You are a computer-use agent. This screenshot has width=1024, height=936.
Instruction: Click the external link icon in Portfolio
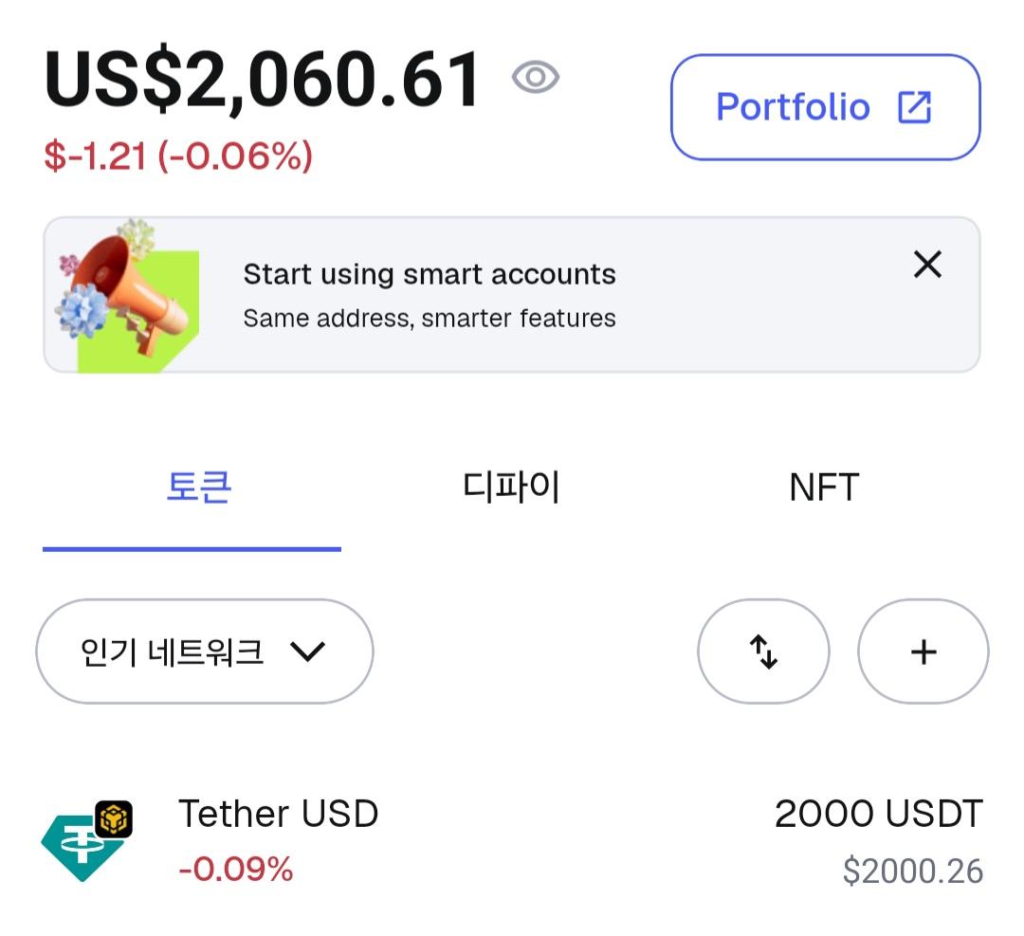(914, 107)
